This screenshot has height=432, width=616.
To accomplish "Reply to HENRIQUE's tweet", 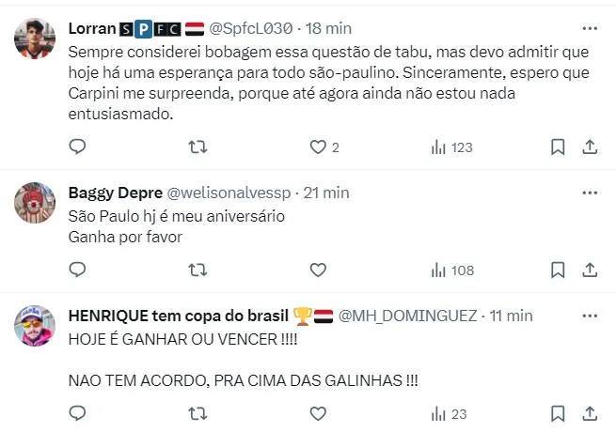I will tap(78, 413).
